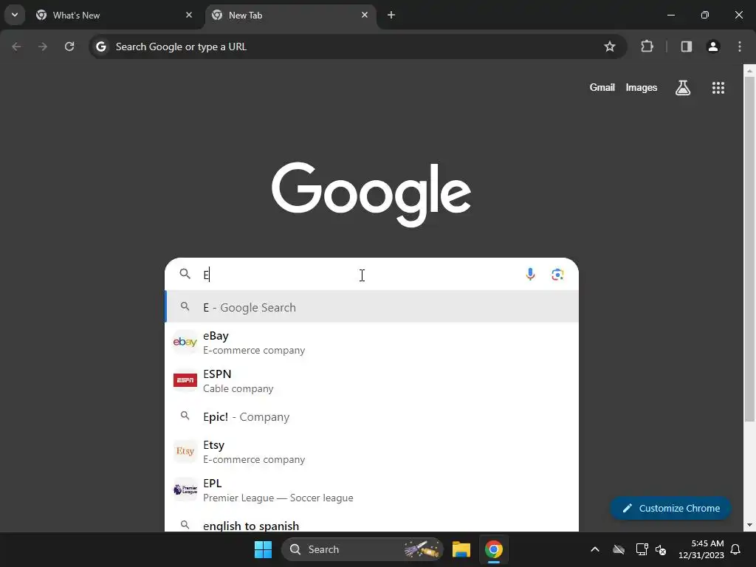
Task: Start voice search with the microphone
Action: click(x=530, y=274)
